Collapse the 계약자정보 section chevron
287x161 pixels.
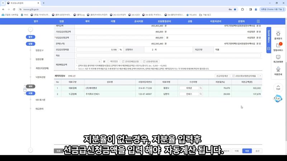[260, 76]
